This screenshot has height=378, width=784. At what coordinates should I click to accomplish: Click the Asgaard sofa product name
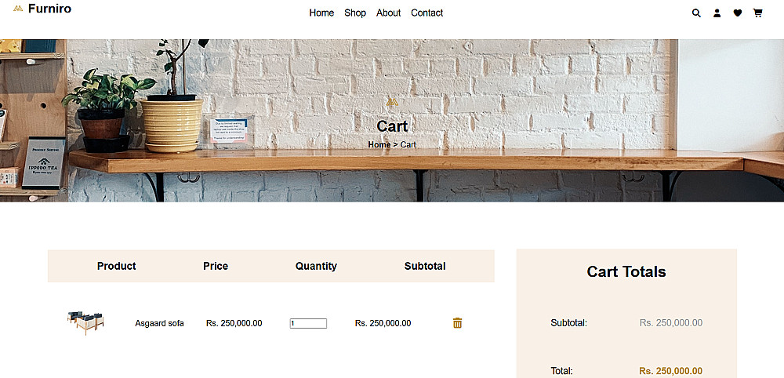[159, 323]
